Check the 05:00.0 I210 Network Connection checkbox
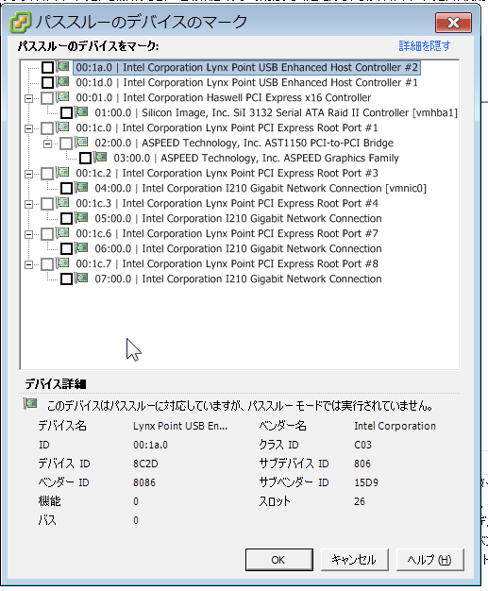488x591 pixels. tap(66, 218)
